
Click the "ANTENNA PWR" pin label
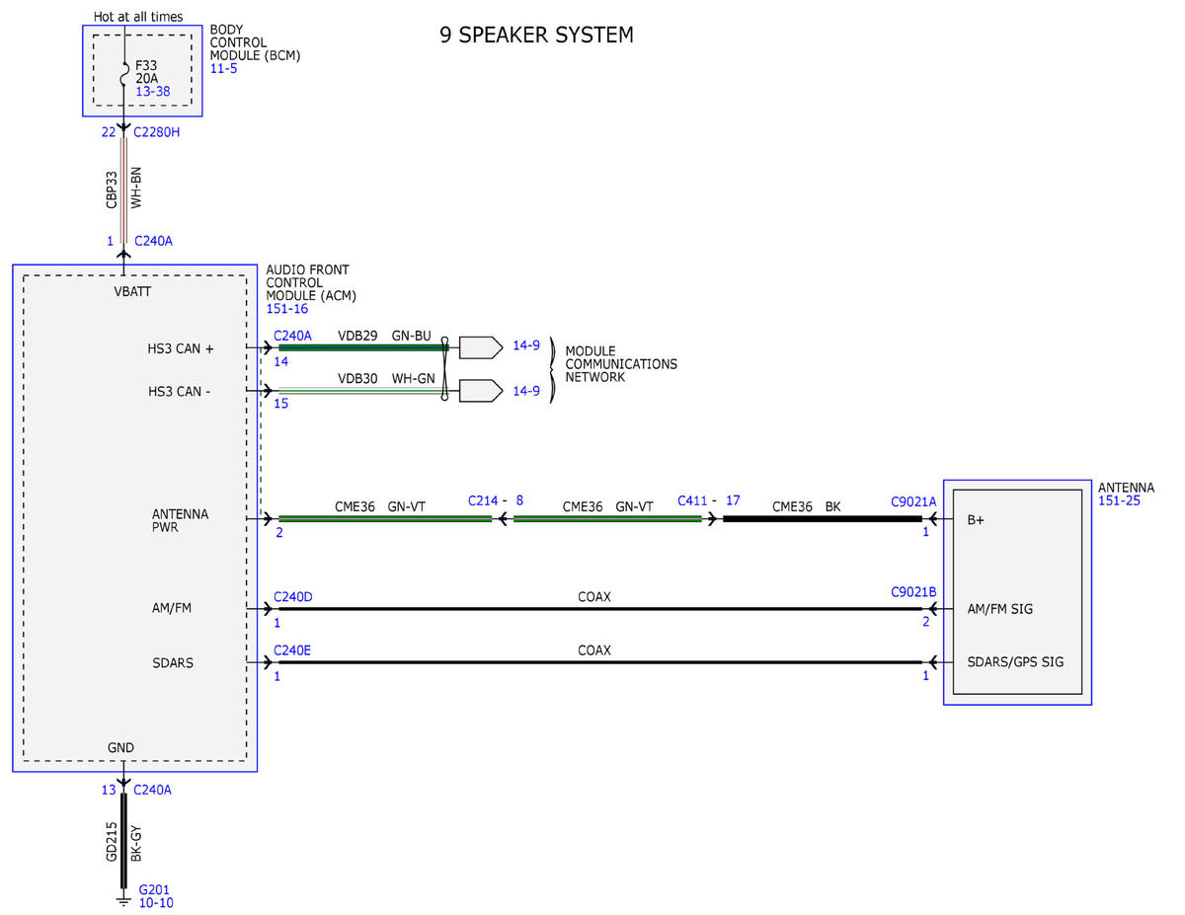(x=180, y=521)
